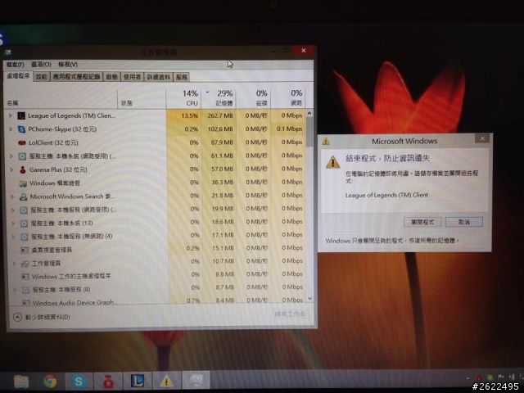Sort processes by the 網路 column
The image size is (524, 393).
coord(288,98)
